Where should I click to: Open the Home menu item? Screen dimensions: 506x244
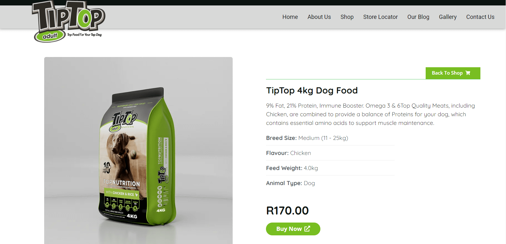[290, 17]
